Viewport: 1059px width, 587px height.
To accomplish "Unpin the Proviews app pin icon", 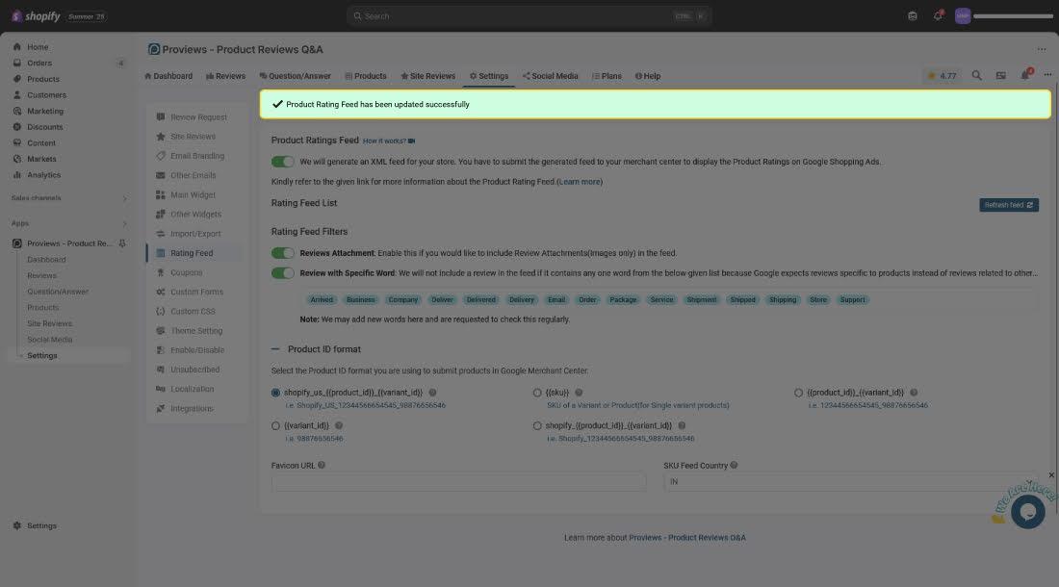I will (x=122, y=243).
